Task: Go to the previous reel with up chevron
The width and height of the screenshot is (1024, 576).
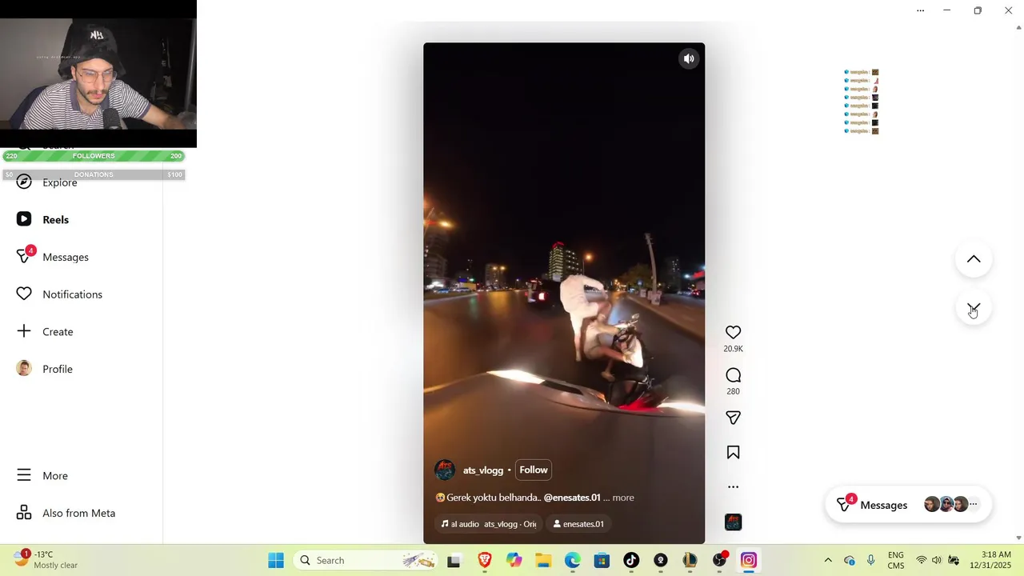Action: pyautogui.click(x=974, y=259)
